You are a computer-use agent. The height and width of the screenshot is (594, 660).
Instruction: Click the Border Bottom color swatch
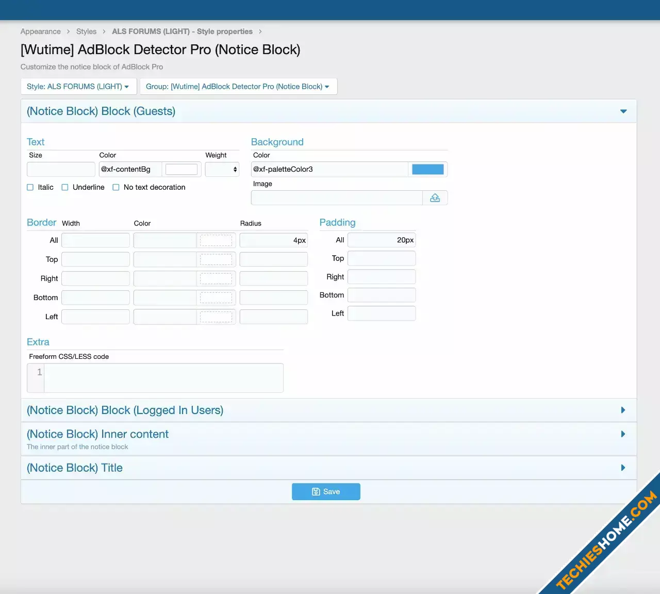click(x=216, y=298)
